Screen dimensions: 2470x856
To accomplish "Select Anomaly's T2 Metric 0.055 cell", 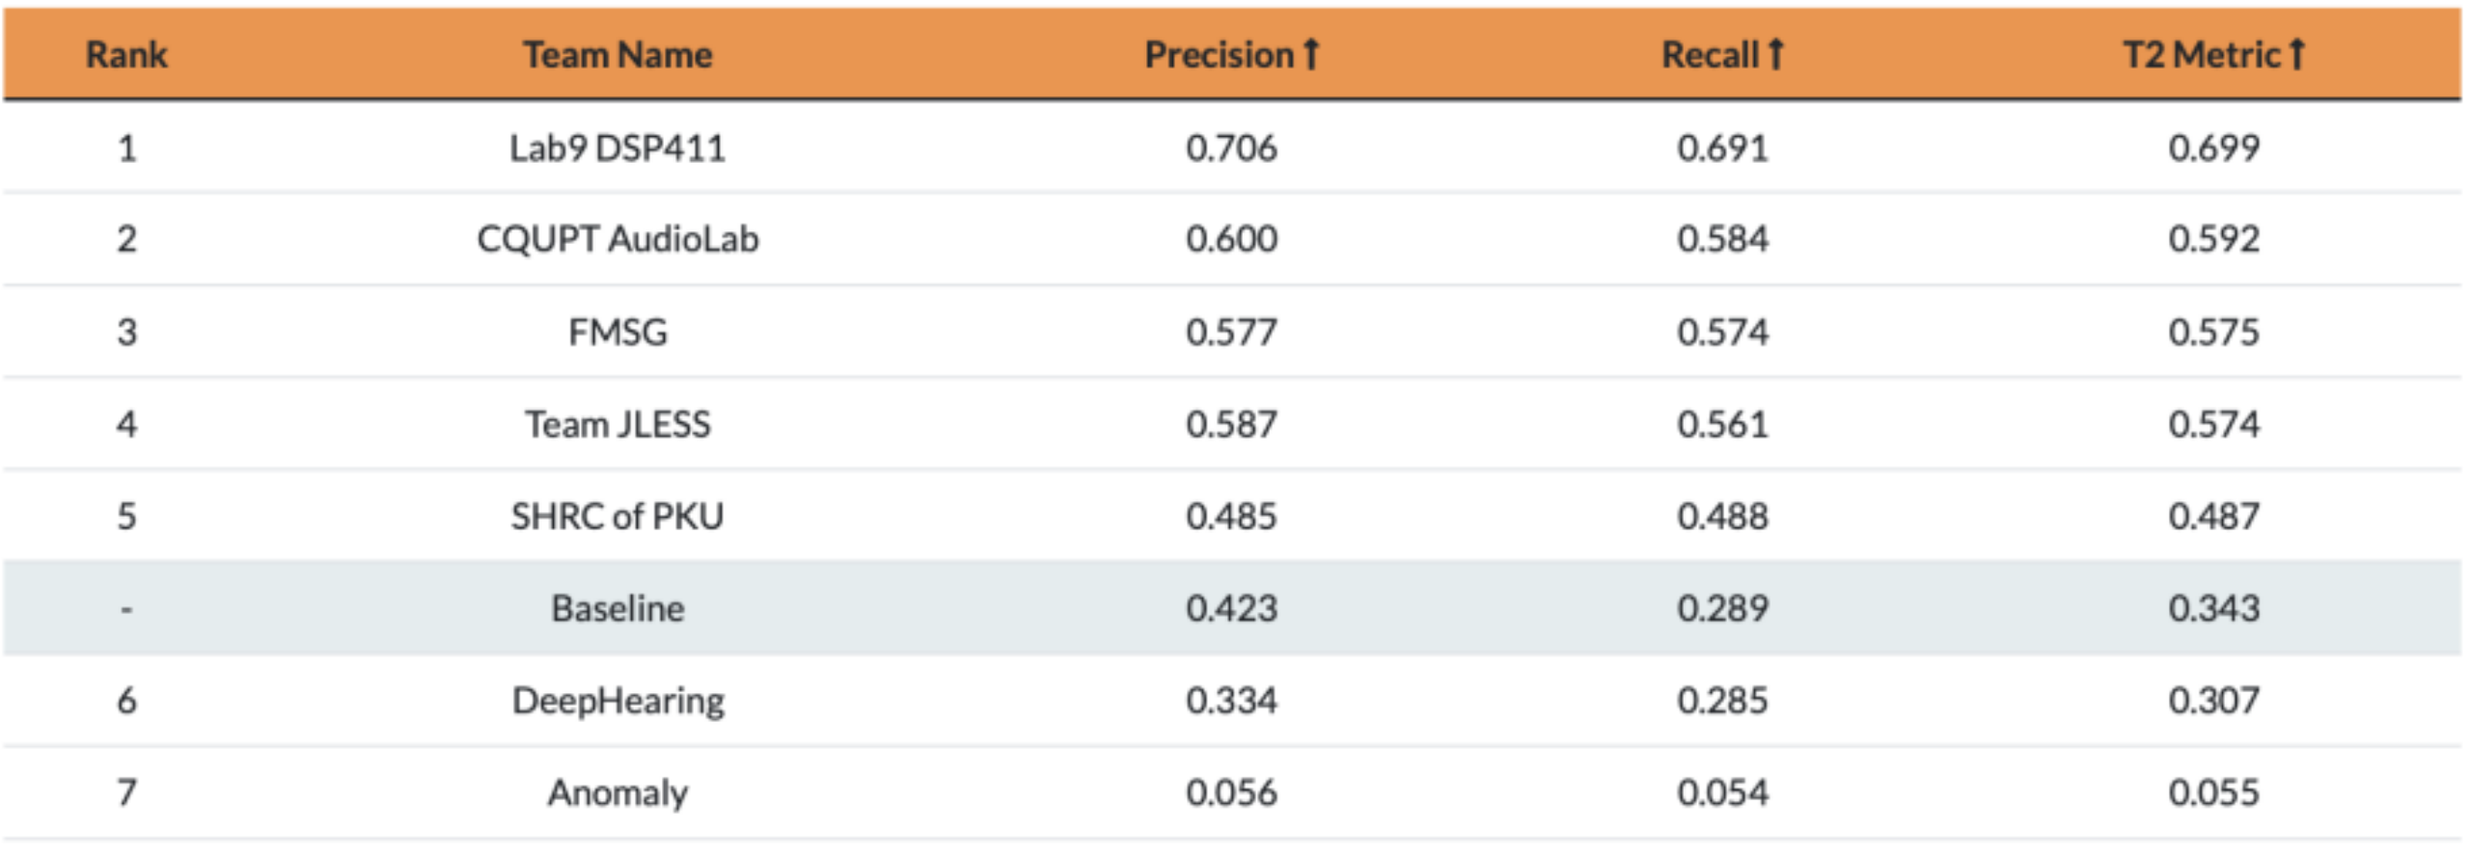I will pos(2214,793).
